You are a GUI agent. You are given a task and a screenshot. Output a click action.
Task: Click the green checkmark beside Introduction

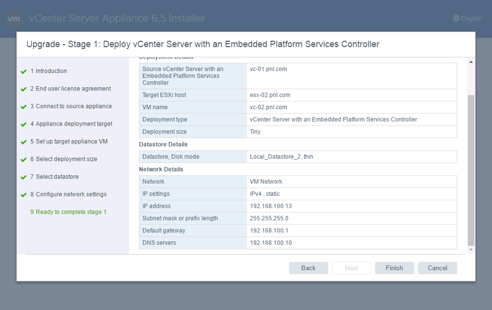23,72
